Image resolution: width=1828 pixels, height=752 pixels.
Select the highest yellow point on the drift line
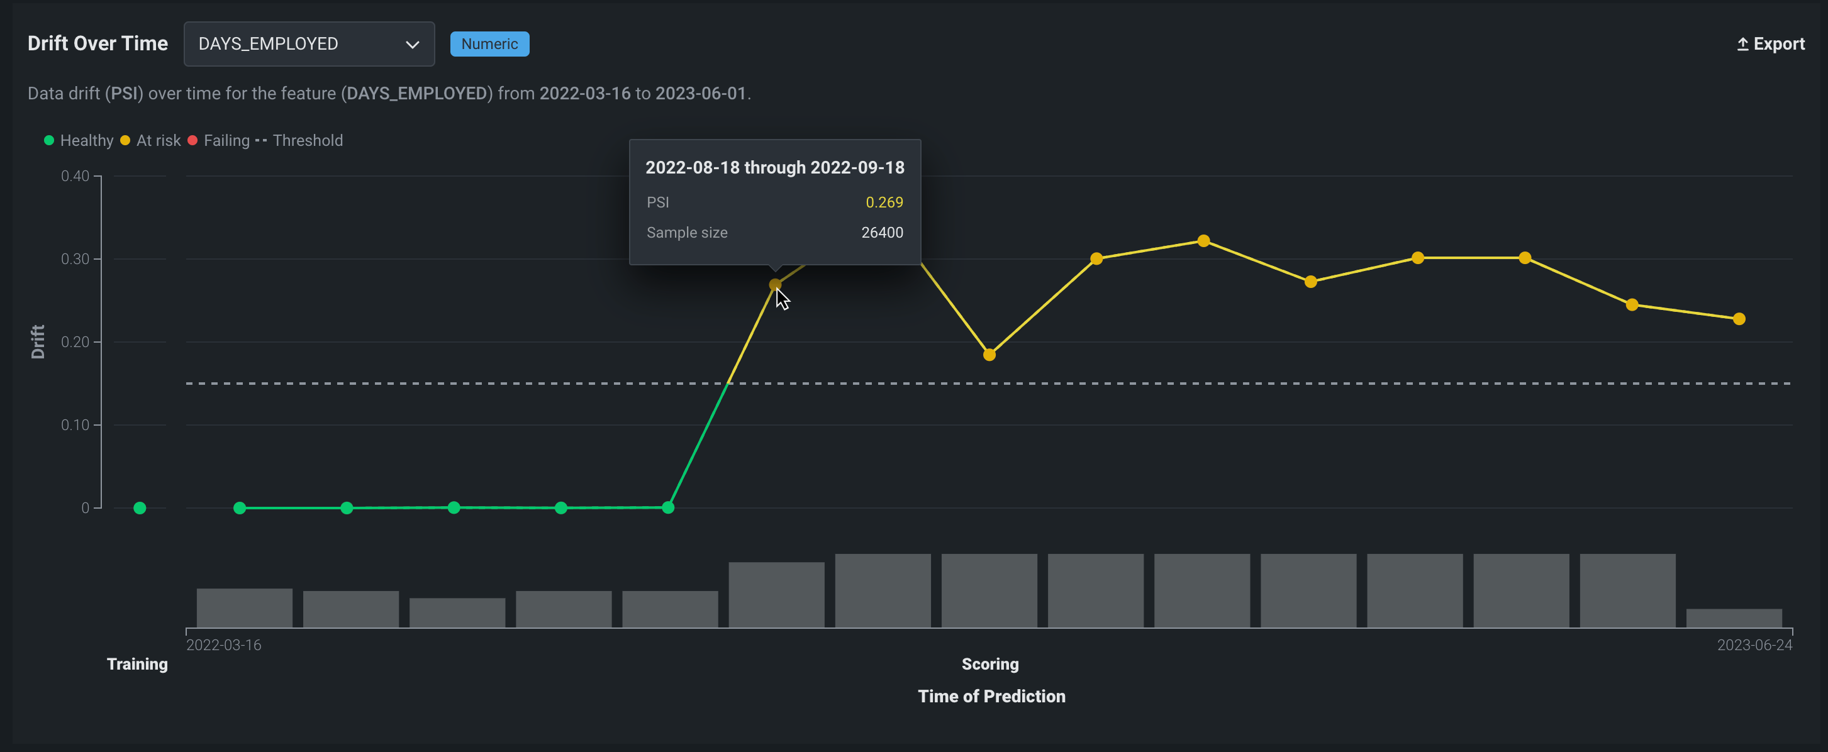tap(1203, 241)
